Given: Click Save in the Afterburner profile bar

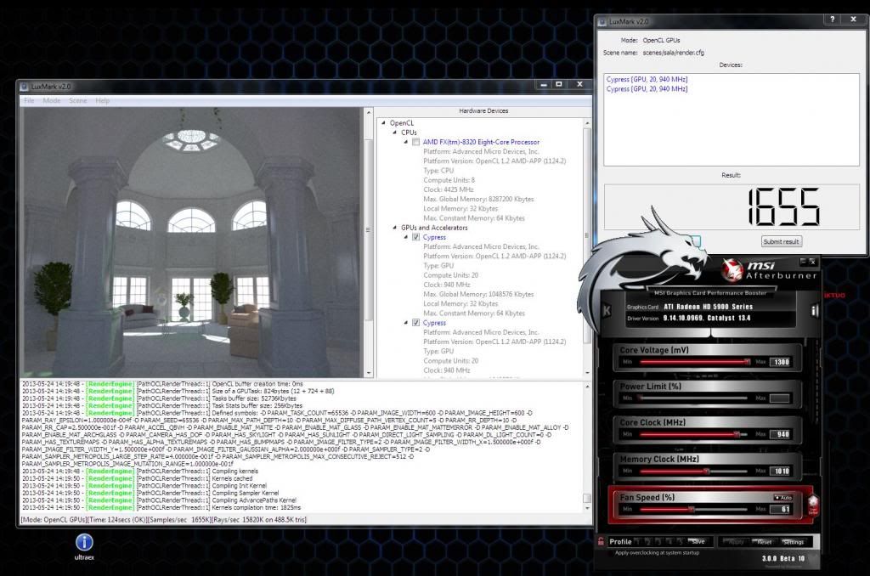Looking at the screenshot, I should pyautogui.click(x=698, y=542).
